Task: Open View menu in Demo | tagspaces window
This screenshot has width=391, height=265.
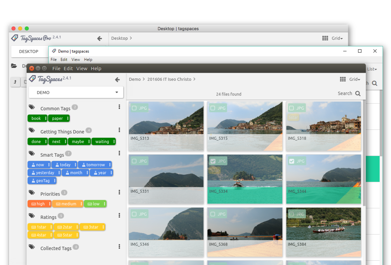Action: 76,60
